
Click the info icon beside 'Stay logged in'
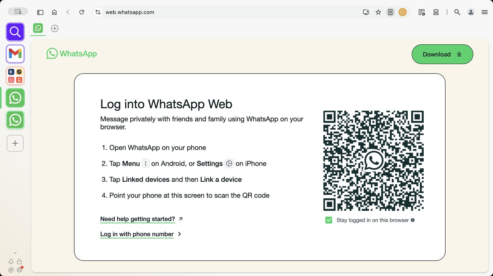[x=413, y=220]
